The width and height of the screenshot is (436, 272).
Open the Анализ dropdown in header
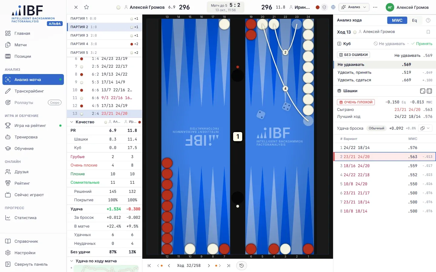pyautogui.click(x=354, y=7)
